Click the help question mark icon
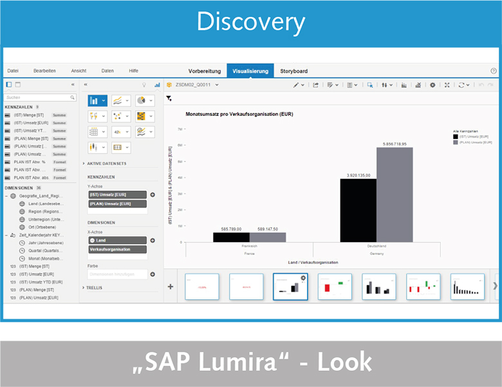The height and width of the screenshot is (387, 502). point(494,71)
